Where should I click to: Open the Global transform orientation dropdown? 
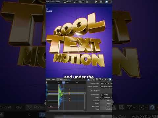68,2
